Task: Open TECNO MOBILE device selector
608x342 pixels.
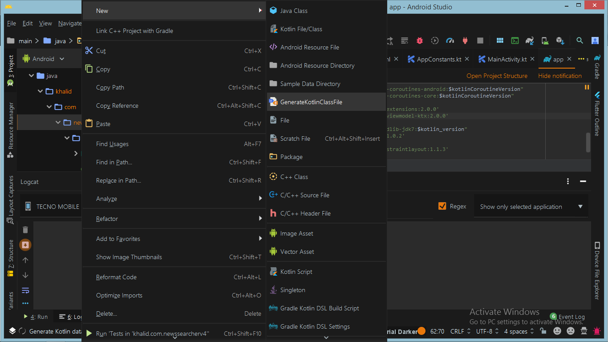Action: (52, 207)
